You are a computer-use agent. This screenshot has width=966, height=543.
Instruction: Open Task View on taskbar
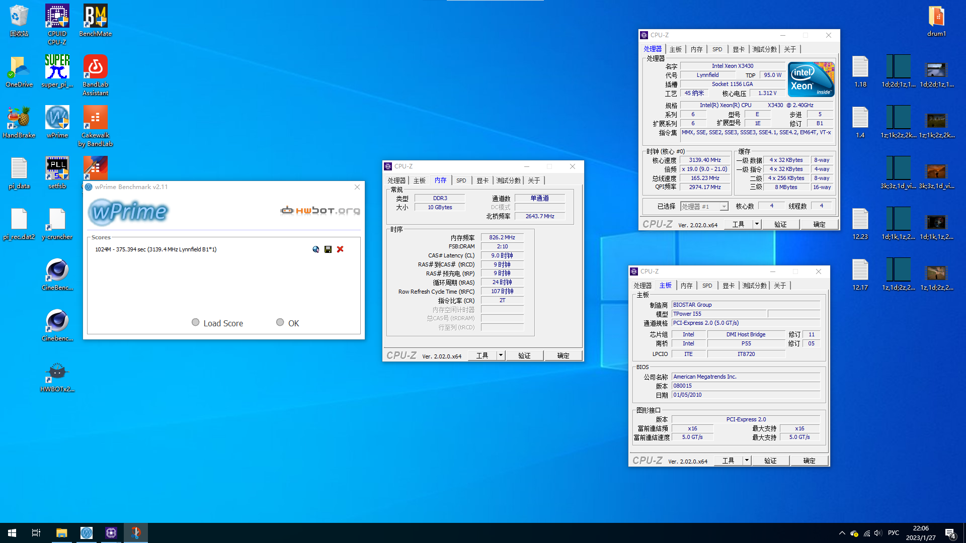pyautogui.click(x=36, y=533)
